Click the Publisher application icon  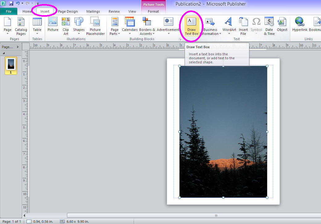[3, 3]
